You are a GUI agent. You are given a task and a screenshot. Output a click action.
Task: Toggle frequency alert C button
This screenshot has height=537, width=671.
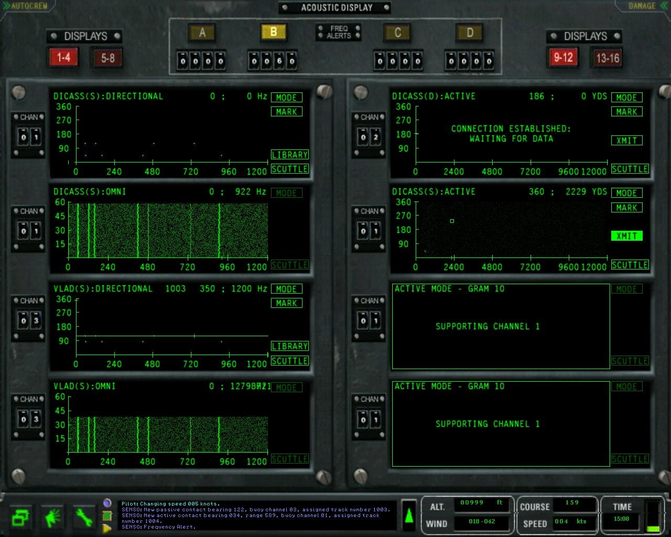(398, 33)
